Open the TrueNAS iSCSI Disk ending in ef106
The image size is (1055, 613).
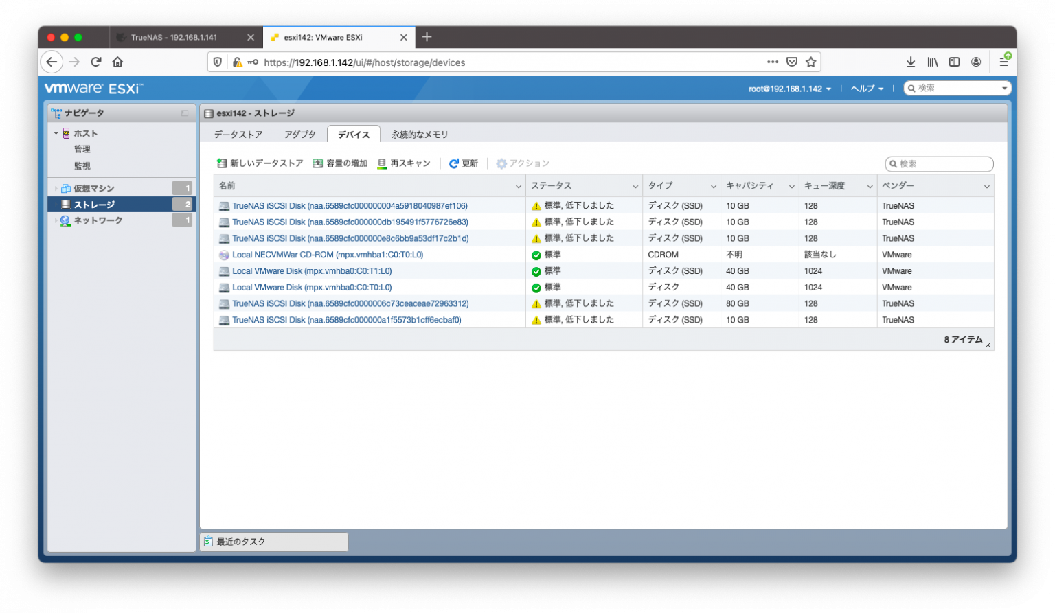(350, 205)
